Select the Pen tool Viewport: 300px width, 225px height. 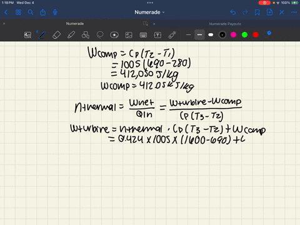pos(42,35)
